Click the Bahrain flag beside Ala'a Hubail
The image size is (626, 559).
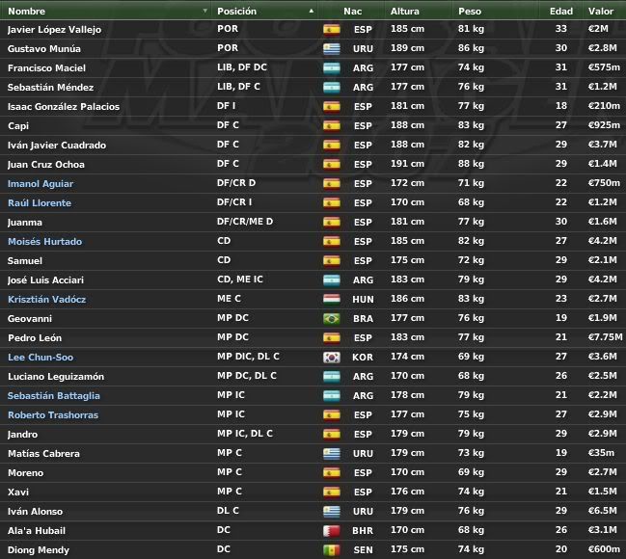click(332, 531)
